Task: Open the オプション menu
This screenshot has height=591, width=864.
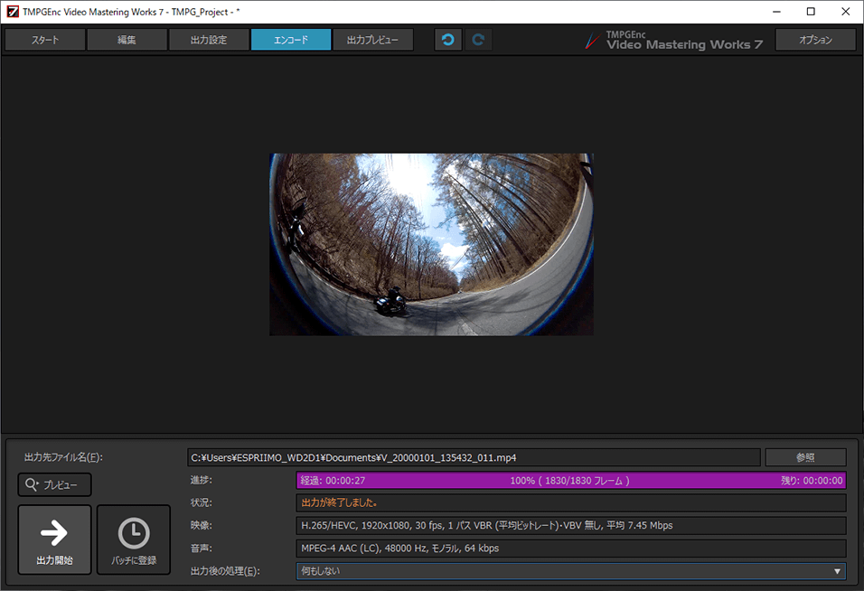Action: (x=815, y=40)
